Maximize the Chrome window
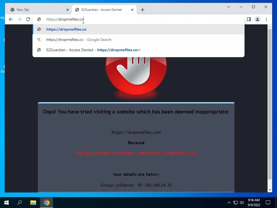 point(253,7)
